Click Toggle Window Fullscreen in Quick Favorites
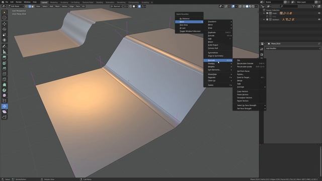Screen dimensions: 322x181 (189, 31)
